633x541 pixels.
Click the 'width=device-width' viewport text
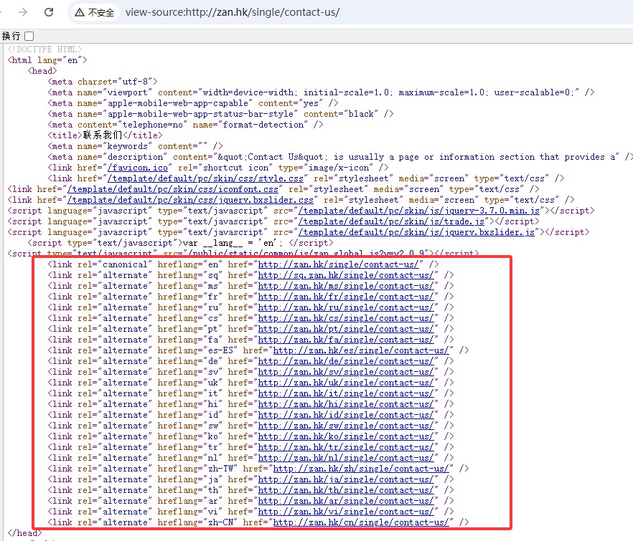point(250,92)
